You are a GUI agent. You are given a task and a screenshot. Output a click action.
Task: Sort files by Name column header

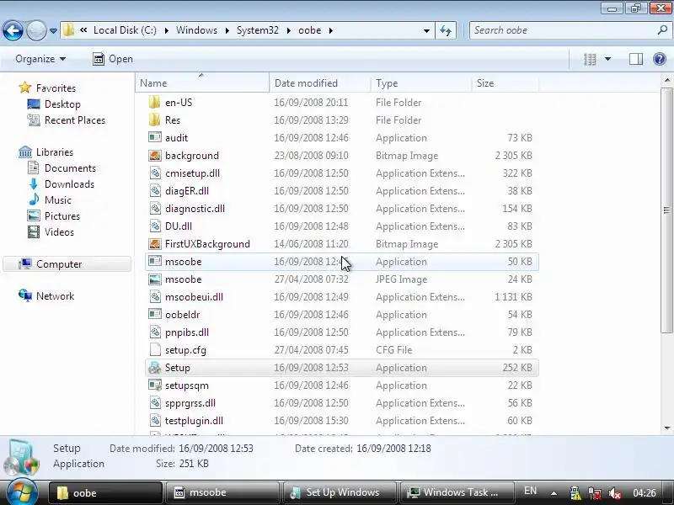[202, 82]
